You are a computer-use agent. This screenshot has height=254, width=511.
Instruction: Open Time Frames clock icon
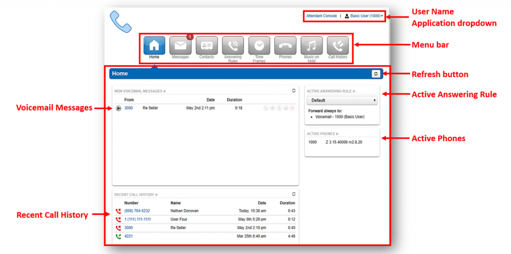click(259, 45)
